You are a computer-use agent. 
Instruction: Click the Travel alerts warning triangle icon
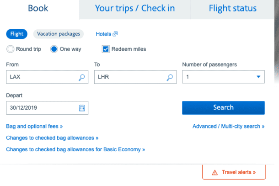pyautogui.click(x=215, y=172)
